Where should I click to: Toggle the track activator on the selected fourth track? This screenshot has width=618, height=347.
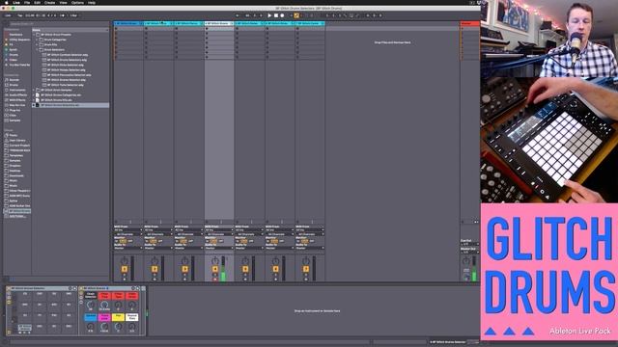215,269
